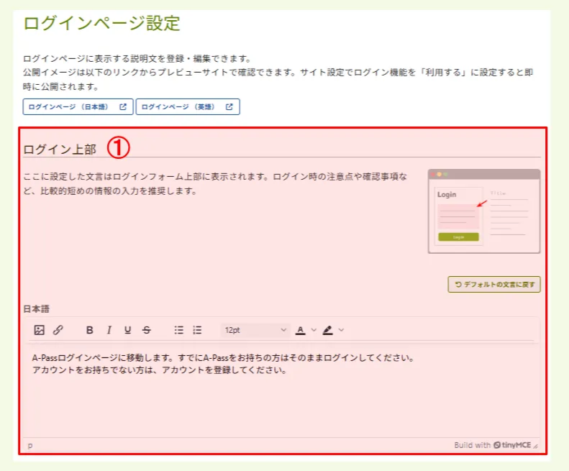The height and width of the screenshot is (471, 569).
Task: Expand the text color picker arrow
Action: coord(314,330)
